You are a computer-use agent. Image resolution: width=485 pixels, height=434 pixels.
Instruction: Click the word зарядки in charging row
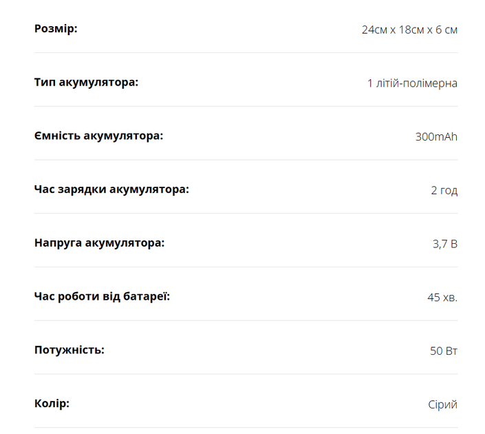[82, 190]
